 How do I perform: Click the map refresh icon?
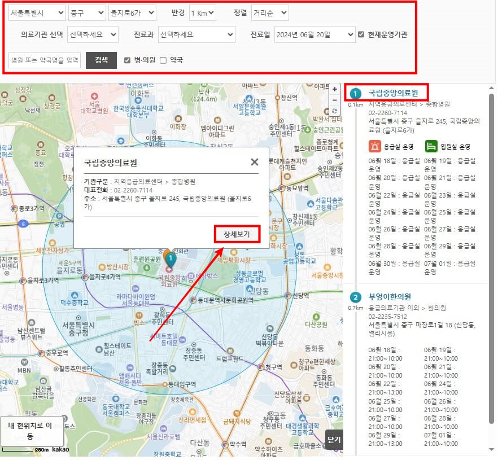pos(334,111)
